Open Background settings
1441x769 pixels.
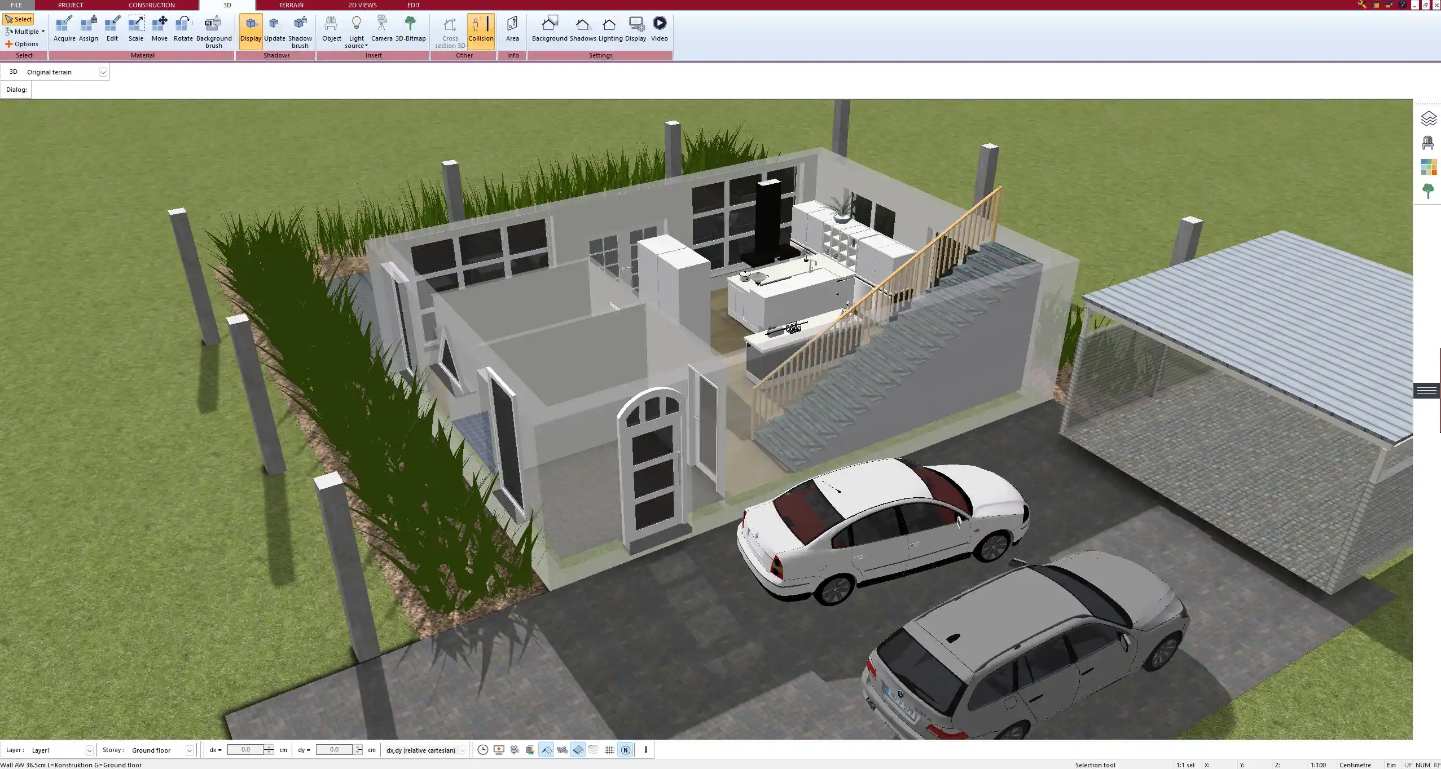550,29
